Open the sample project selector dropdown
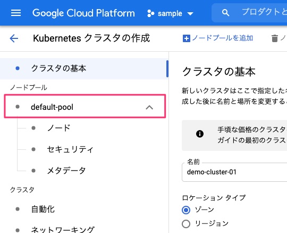 point(170,13)
